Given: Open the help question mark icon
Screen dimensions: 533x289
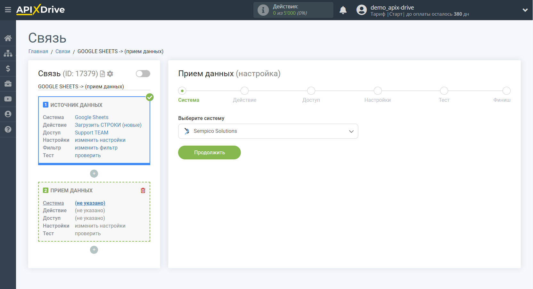Looking at the screenshot, I should click(x=8, y=129).
